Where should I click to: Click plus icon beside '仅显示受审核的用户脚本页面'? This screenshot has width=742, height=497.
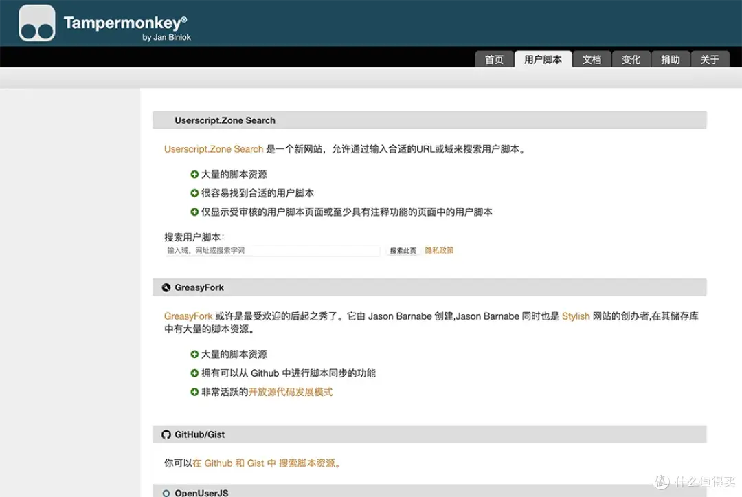point(194,212)
